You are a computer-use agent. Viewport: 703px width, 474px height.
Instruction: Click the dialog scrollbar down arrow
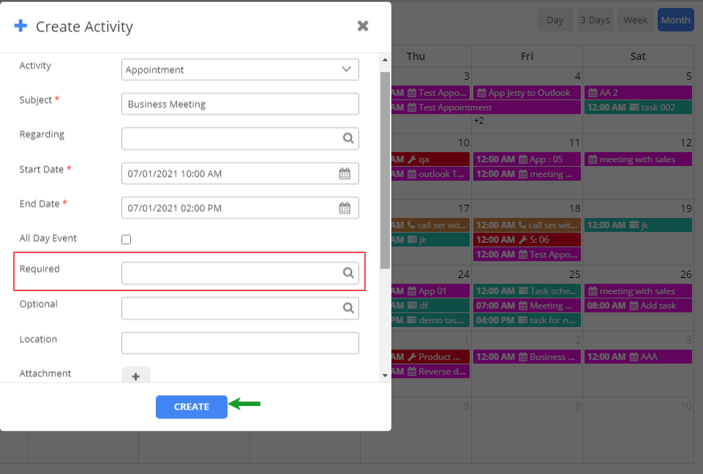click(385, 375)
